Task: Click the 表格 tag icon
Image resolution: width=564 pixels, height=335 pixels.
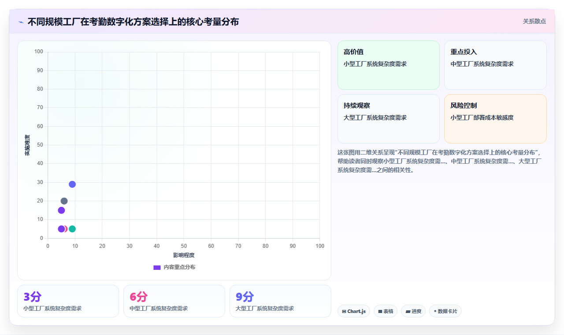Action: click(380, 311)
